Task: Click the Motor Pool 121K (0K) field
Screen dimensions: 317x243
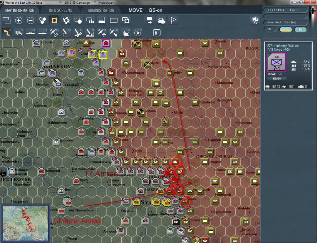Action: [285, 22]
